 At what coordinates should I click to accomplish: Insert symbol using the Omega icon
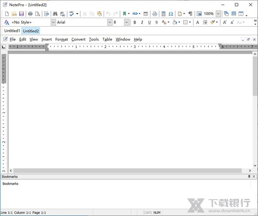(x=171, y=14)
